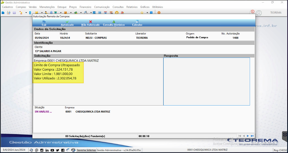288x153 pixels.
Task: Open the Utilitários menu
Action: pos(157,7)
